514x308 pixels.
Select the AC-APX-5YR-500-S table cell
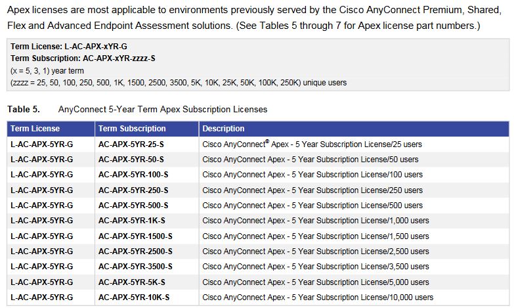click(133, 206)
